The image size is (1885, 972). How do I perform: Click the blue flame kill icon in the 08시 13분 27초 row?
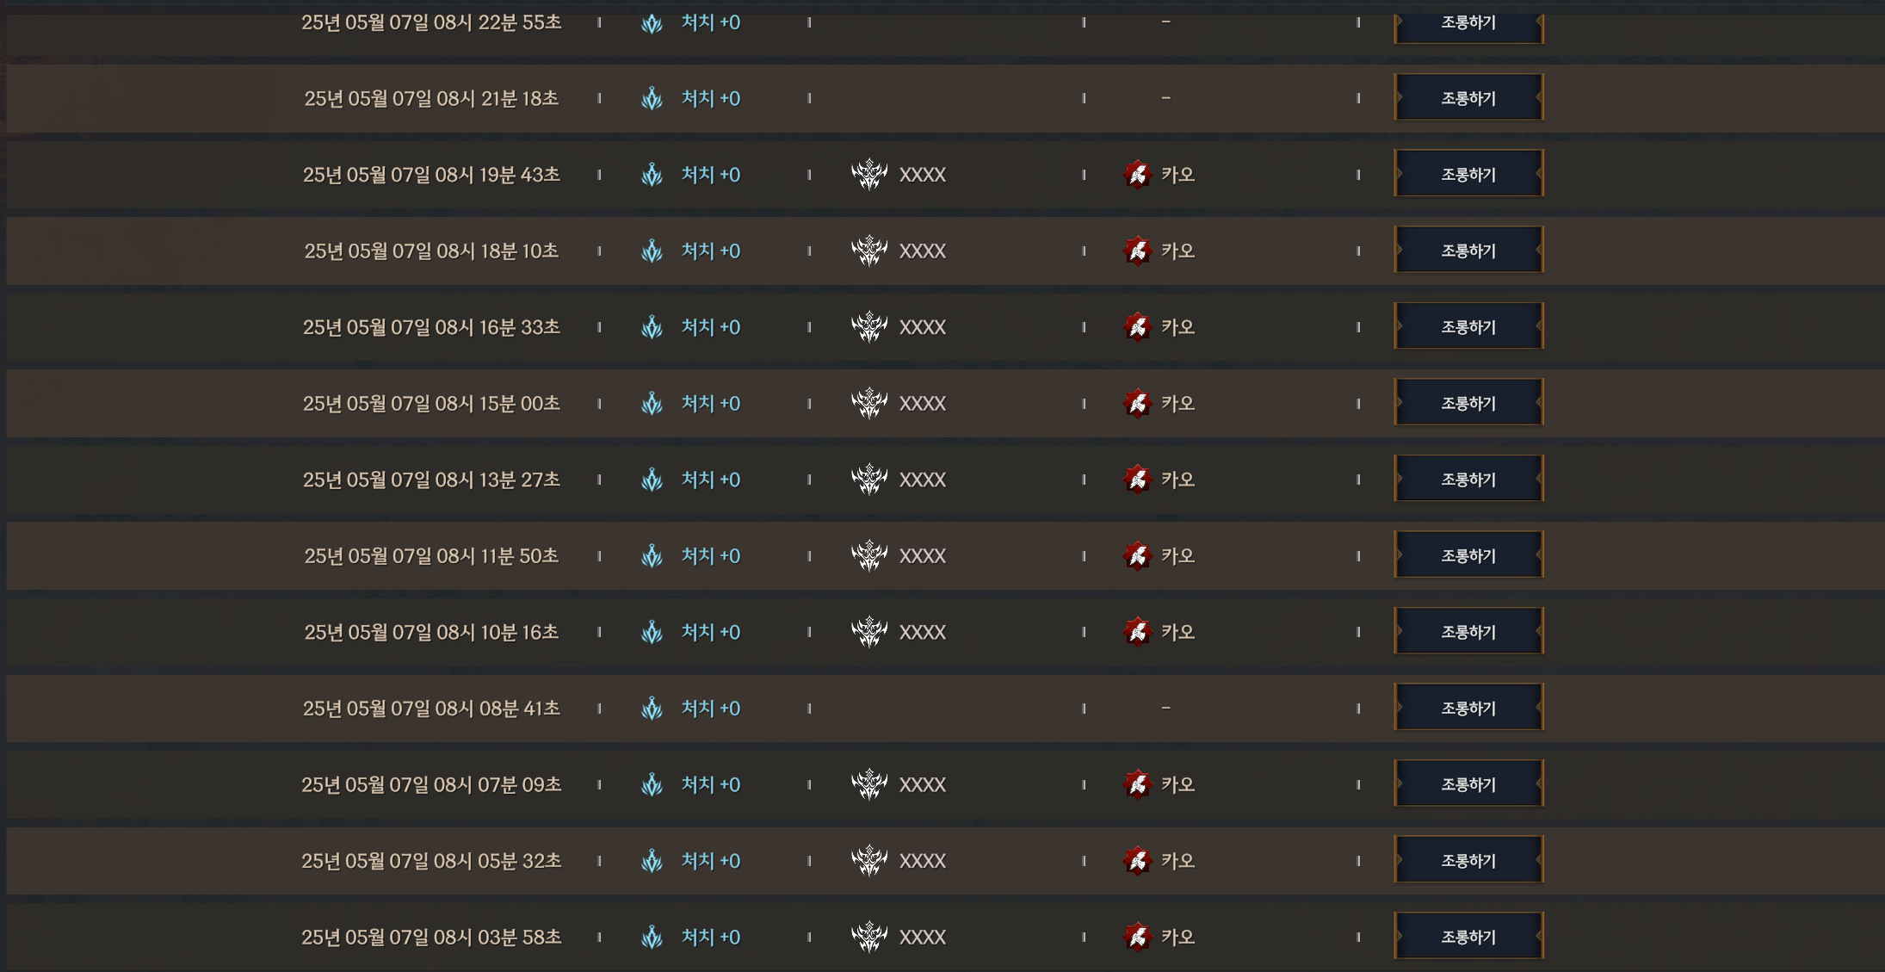652,480
